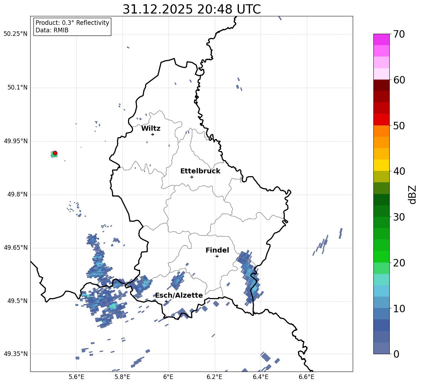Click the colorbar tick value 10
Viewport: 421px width, 384px height.
(x=399, y=308)
